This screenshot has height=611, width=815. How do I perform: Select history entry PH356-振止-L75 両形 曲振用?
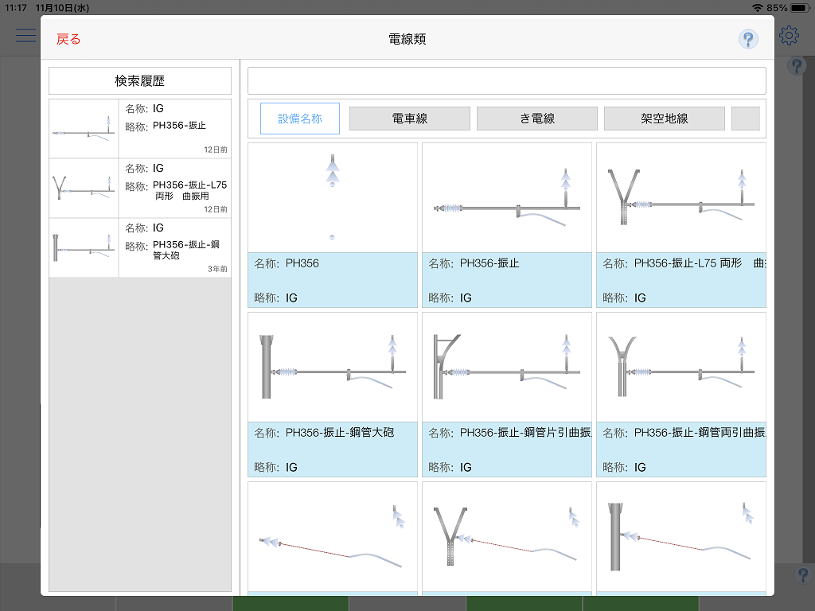(140, 188)
